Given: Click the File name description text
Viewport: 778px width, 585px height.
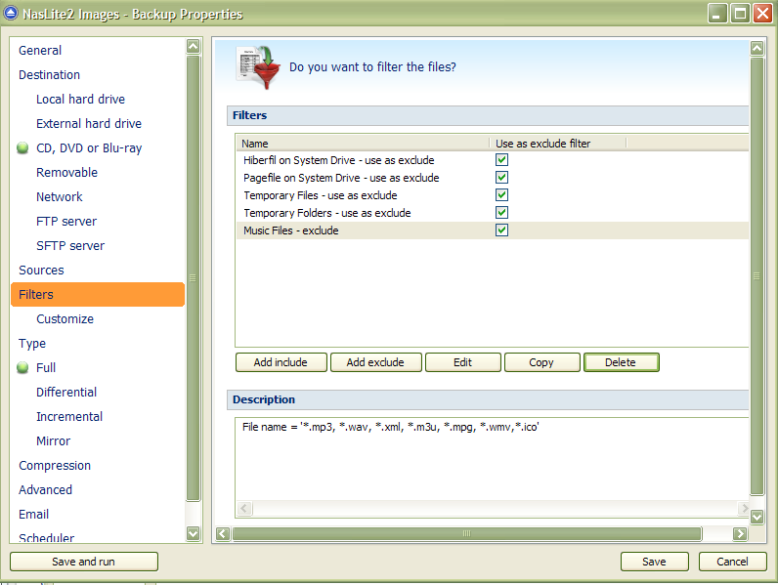Looking at the screenshot, I should (x=391, y=427).
